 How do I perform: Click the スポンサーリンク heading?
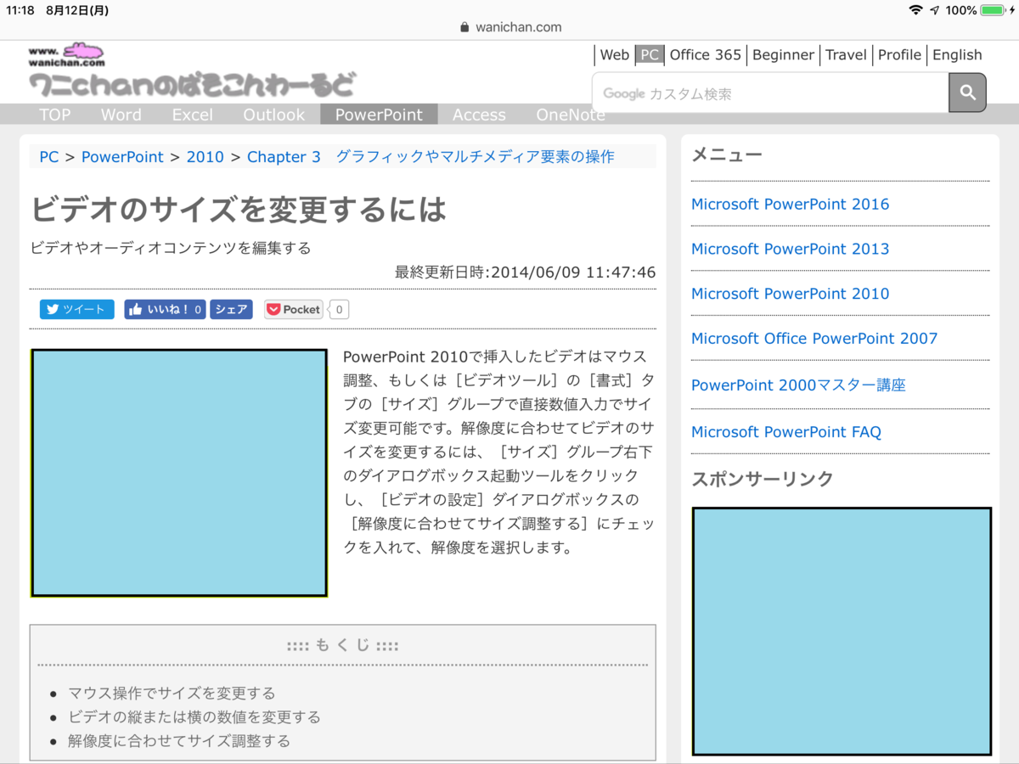pyautogui.click(x=763, y=479)
